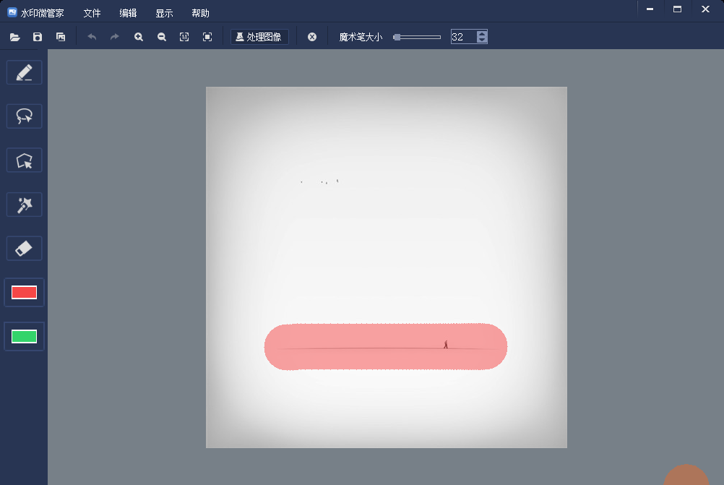Screen dimensions: 724x485
Task: Maximize the application window
Action: tap(677, 9)
